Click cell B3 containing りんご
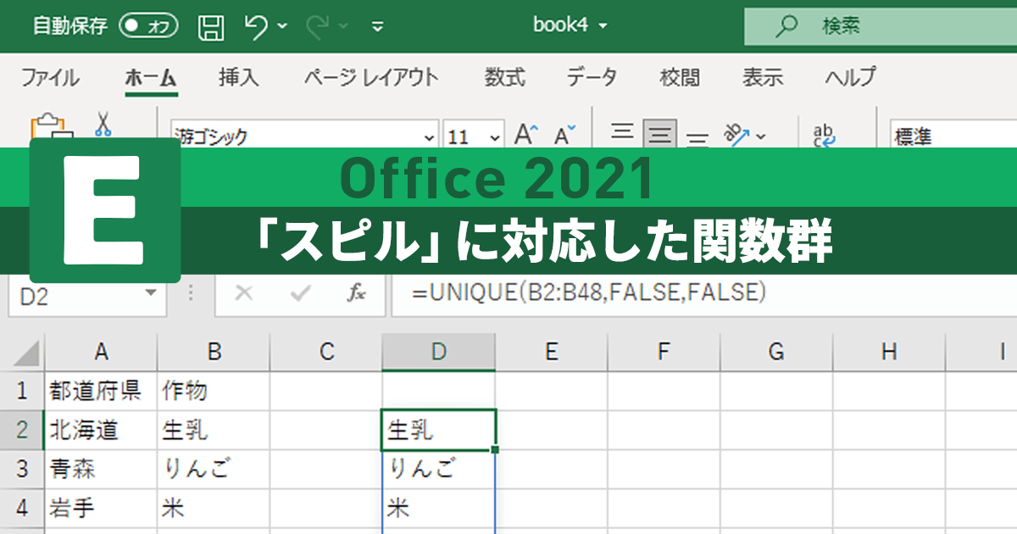 click(x=214, y=469)
